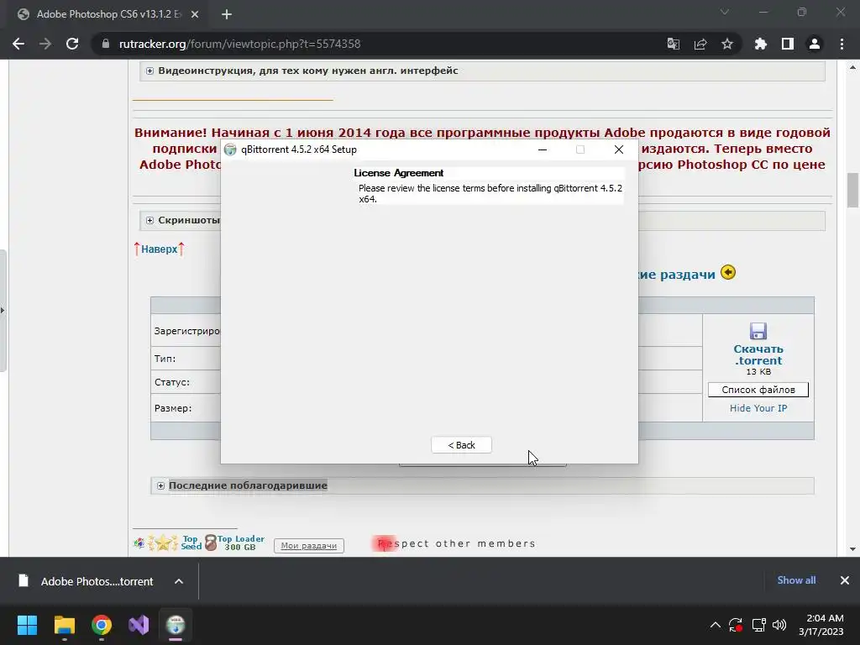Click the scrollbar up arrow

tap(852, 68)
